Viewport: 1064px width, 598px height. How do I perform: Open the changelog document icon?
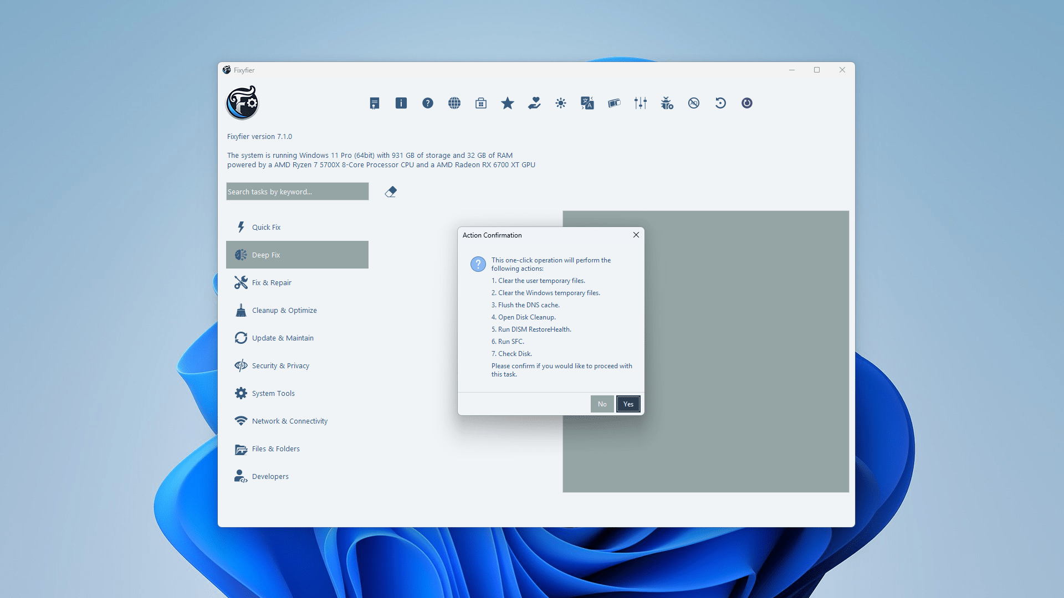[375, 103]
